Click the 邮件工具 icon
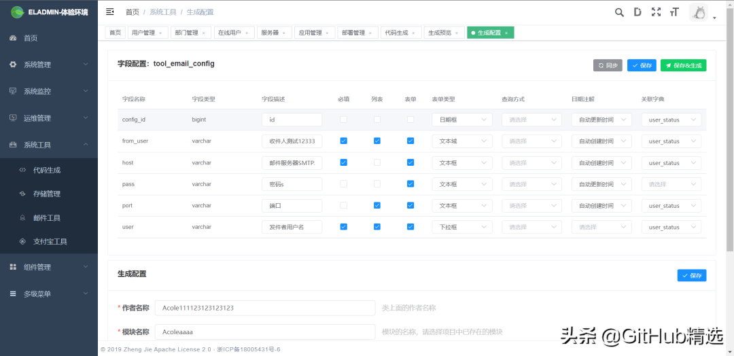The width and height of the screenshot is (734, 356). tap(22, 218)
